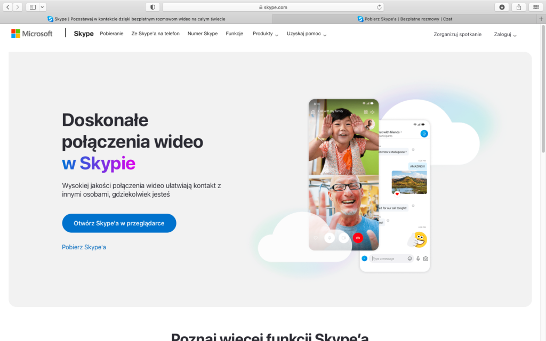546x341 pixels.
Task: Click the privacy shield icon
Action: [152, 7]
